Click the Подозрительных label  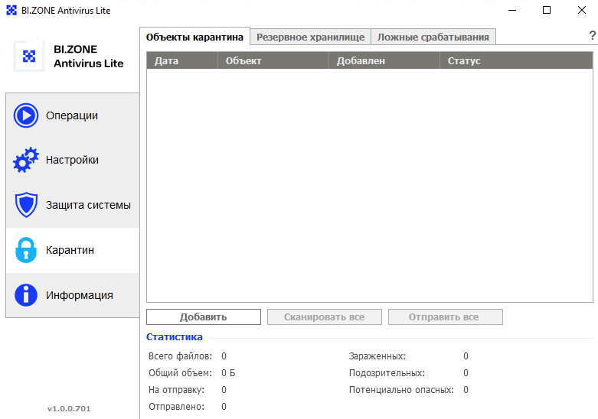click(387, 373)
